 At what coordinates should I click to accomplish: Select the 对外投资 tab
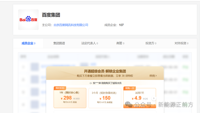[x=181, y=43]
